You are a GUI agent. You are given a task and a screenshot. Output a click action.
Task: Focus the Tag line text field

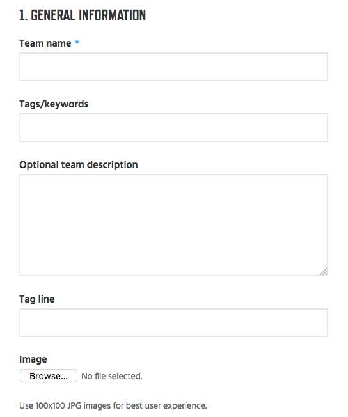(x=173, y=322)
